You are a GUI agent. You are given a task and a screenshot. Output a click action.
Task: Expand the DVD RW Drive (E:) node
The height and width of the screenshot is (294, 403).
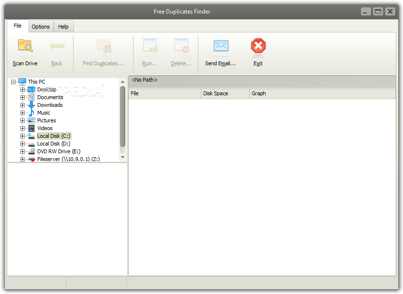23,152
